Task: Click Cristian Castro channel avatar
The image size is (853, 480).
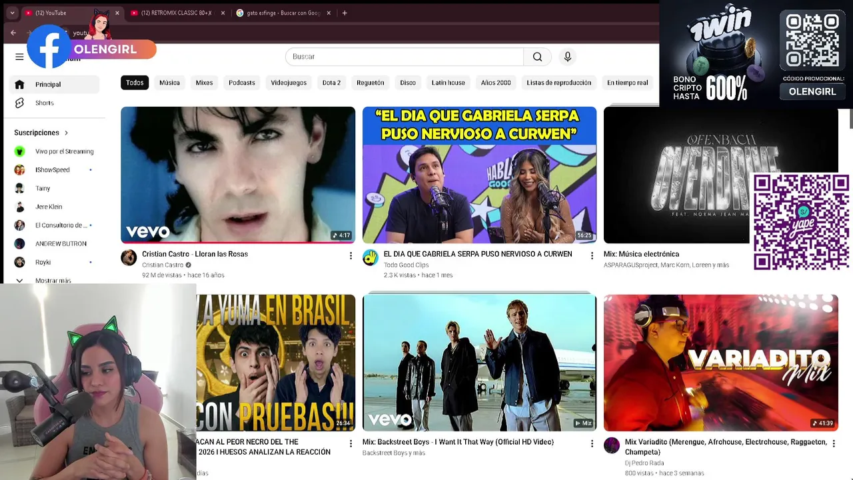Action: tap(129, 257)
